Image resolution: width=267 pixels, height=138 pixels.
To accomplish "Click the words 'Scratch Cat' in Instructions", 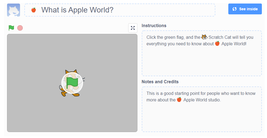I will 220,37.
